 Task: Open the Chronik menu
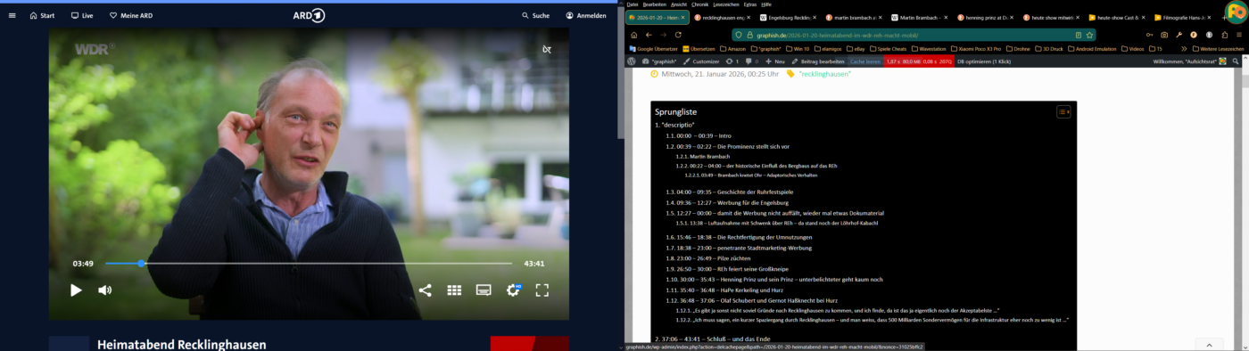tap(700, 4)
